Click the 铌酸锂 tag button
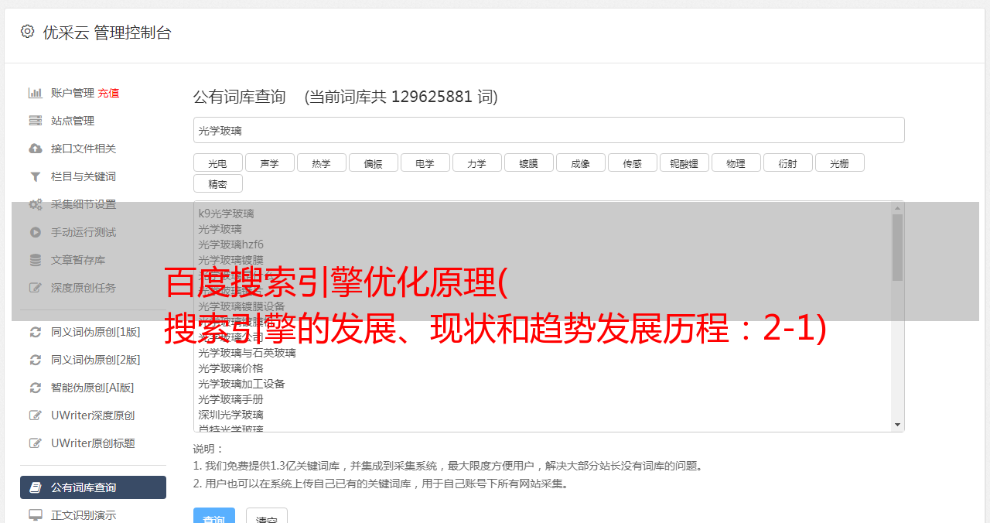 684,162
